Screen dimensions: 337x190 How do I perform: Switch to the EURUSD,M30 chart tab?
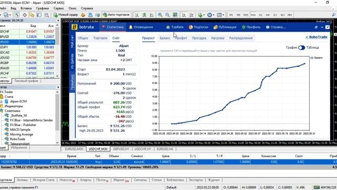74,149
